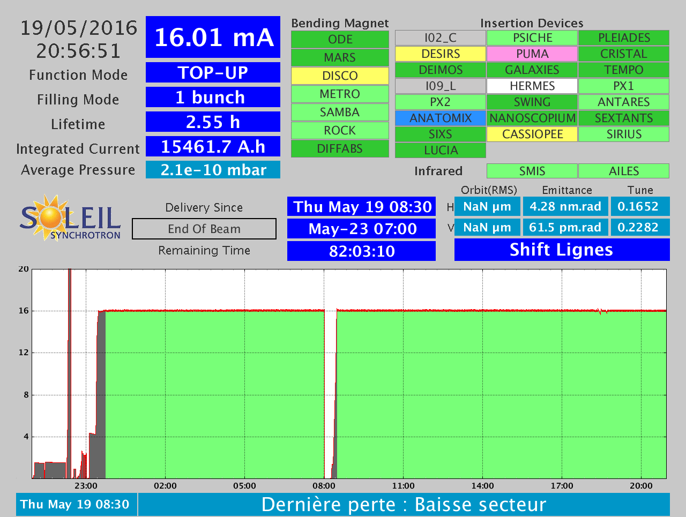This screenshot has width=686, height=517.
Task: Click the horizontal orbit NaN µm value
Action: pos(487,206)
